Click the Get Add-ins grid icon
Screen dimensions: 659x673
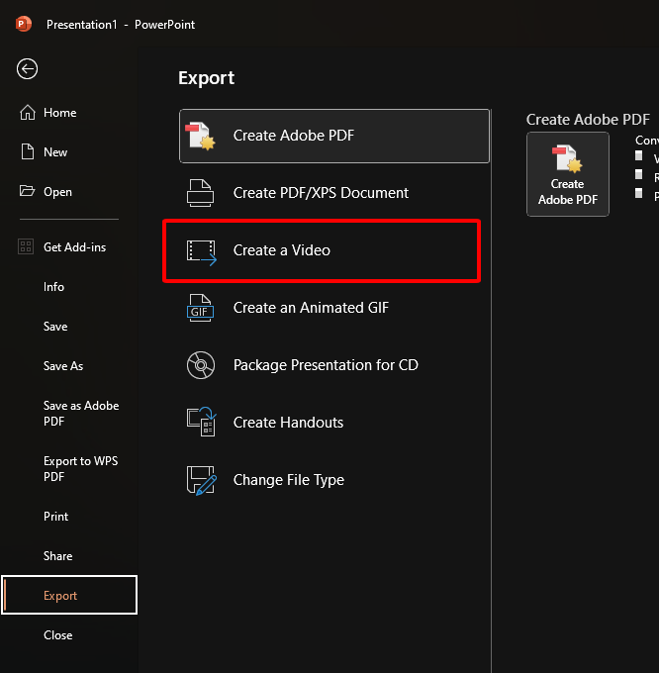tap(26, 246)
